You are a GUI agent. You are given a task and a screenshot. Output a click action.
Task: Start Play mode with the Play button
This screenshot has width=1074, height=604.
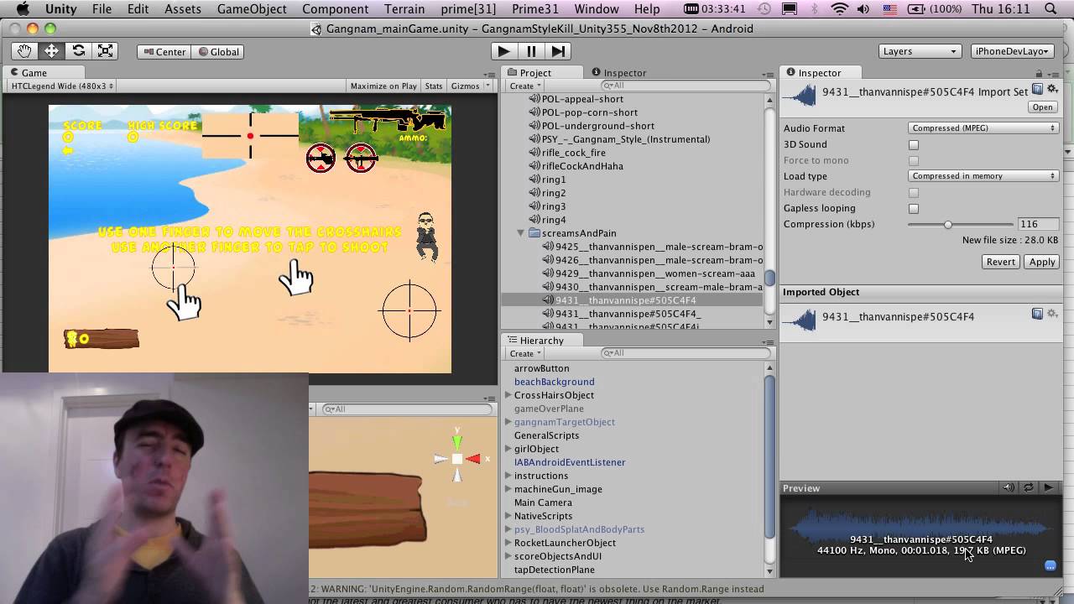pos(503,51)
